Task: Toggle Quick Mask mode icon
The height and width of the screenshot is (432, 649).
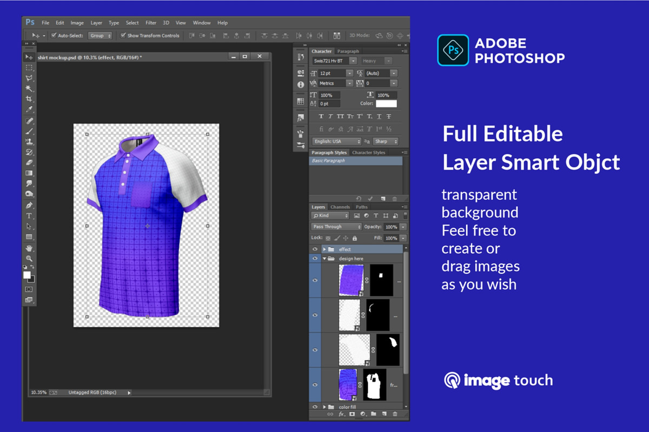Action: tap(29, 289)
